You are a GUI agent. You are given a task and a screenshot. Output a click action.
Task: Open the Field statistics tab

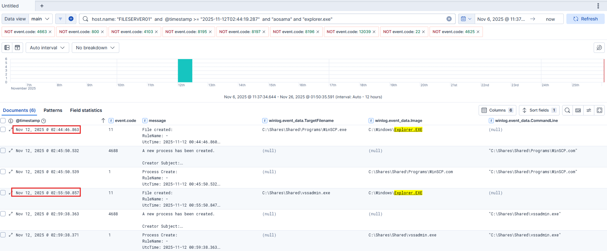[x=86, y=110]
